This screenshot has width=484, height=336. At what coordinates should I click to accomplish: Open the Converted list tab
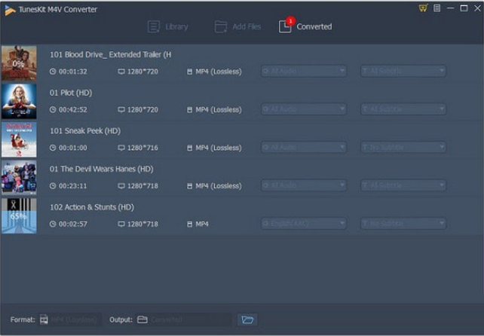tap(305, 26)
